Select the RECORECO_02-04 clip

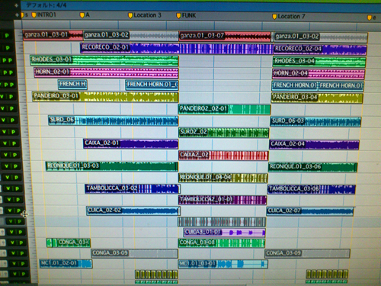pos(320,50)
